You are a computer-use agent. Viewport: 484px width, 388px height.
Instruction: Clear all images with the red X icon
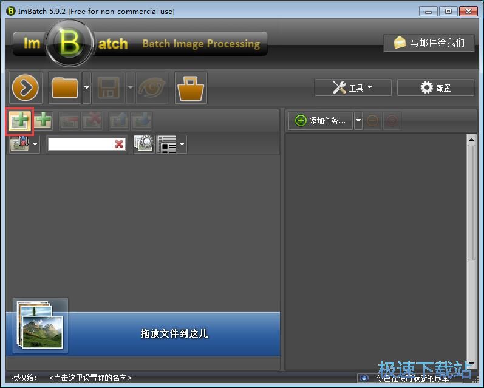[92, 120]
